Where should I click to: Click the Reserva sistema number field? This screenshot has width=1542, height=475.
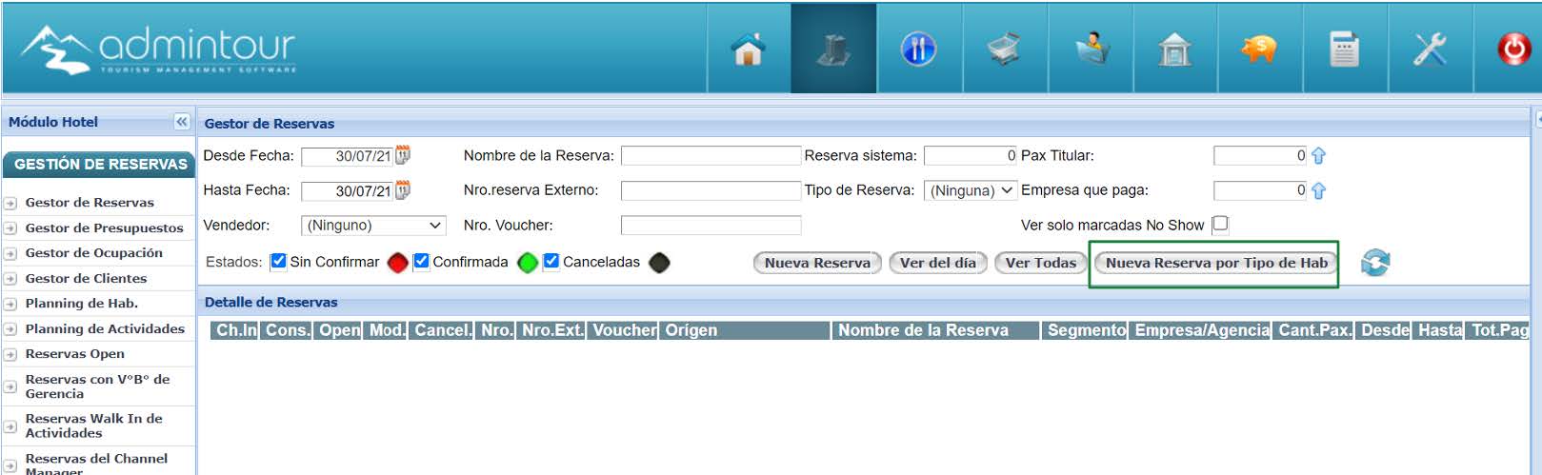[x=971, y=155]
